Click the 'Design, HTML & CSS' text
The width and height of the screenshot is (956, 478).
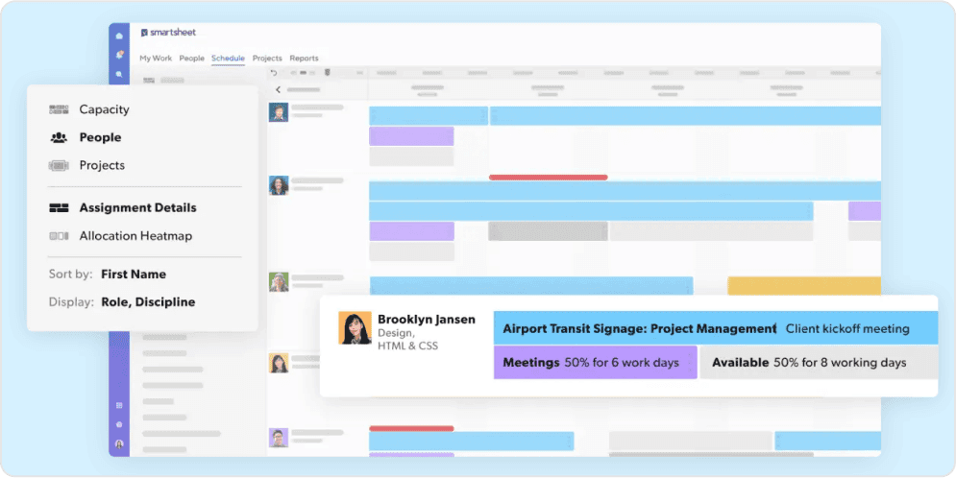(x=408, y=340)
